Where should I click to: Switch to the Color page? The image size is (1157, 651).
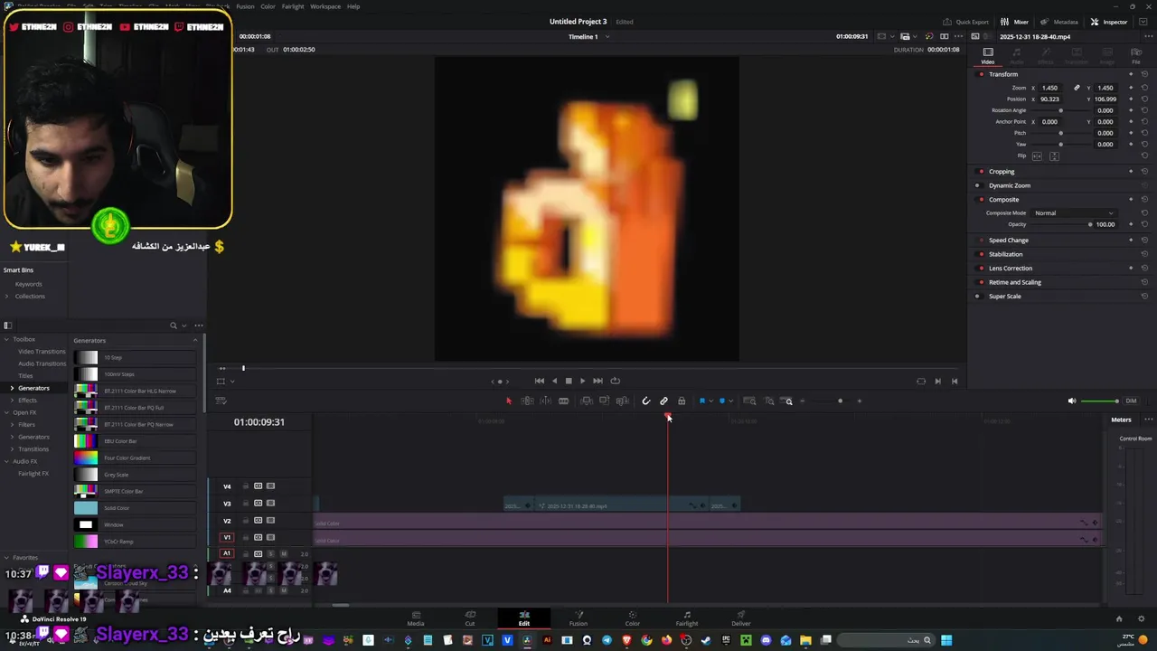[x=633, y=618]
